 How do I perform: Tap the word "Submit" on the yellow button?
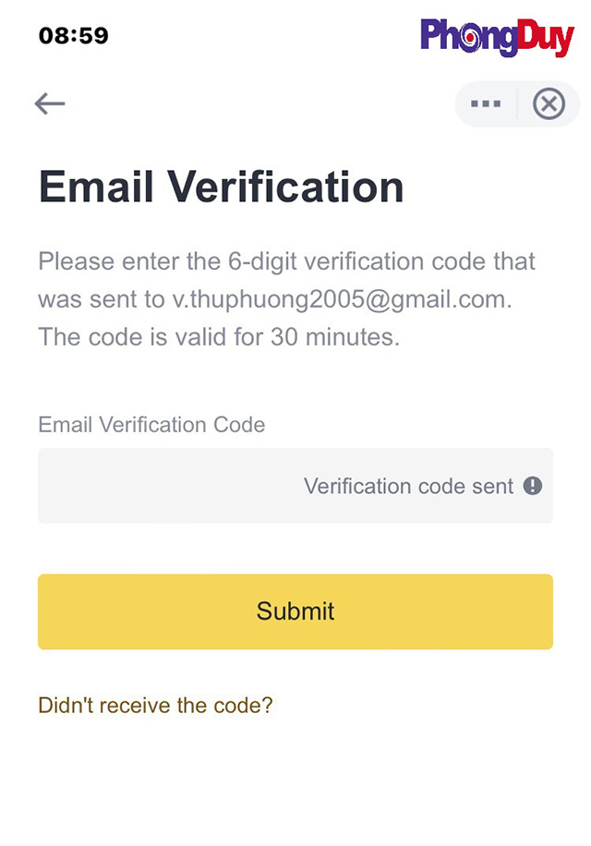tap(295, 611)
